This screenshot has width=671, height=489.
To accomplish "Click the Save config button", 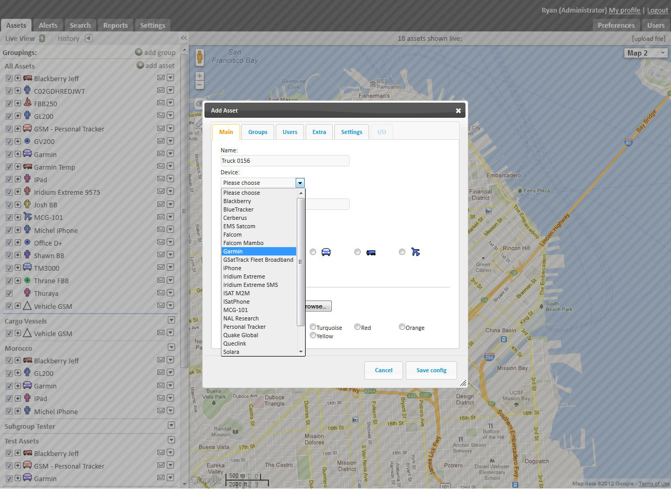I will pos(431,370).
